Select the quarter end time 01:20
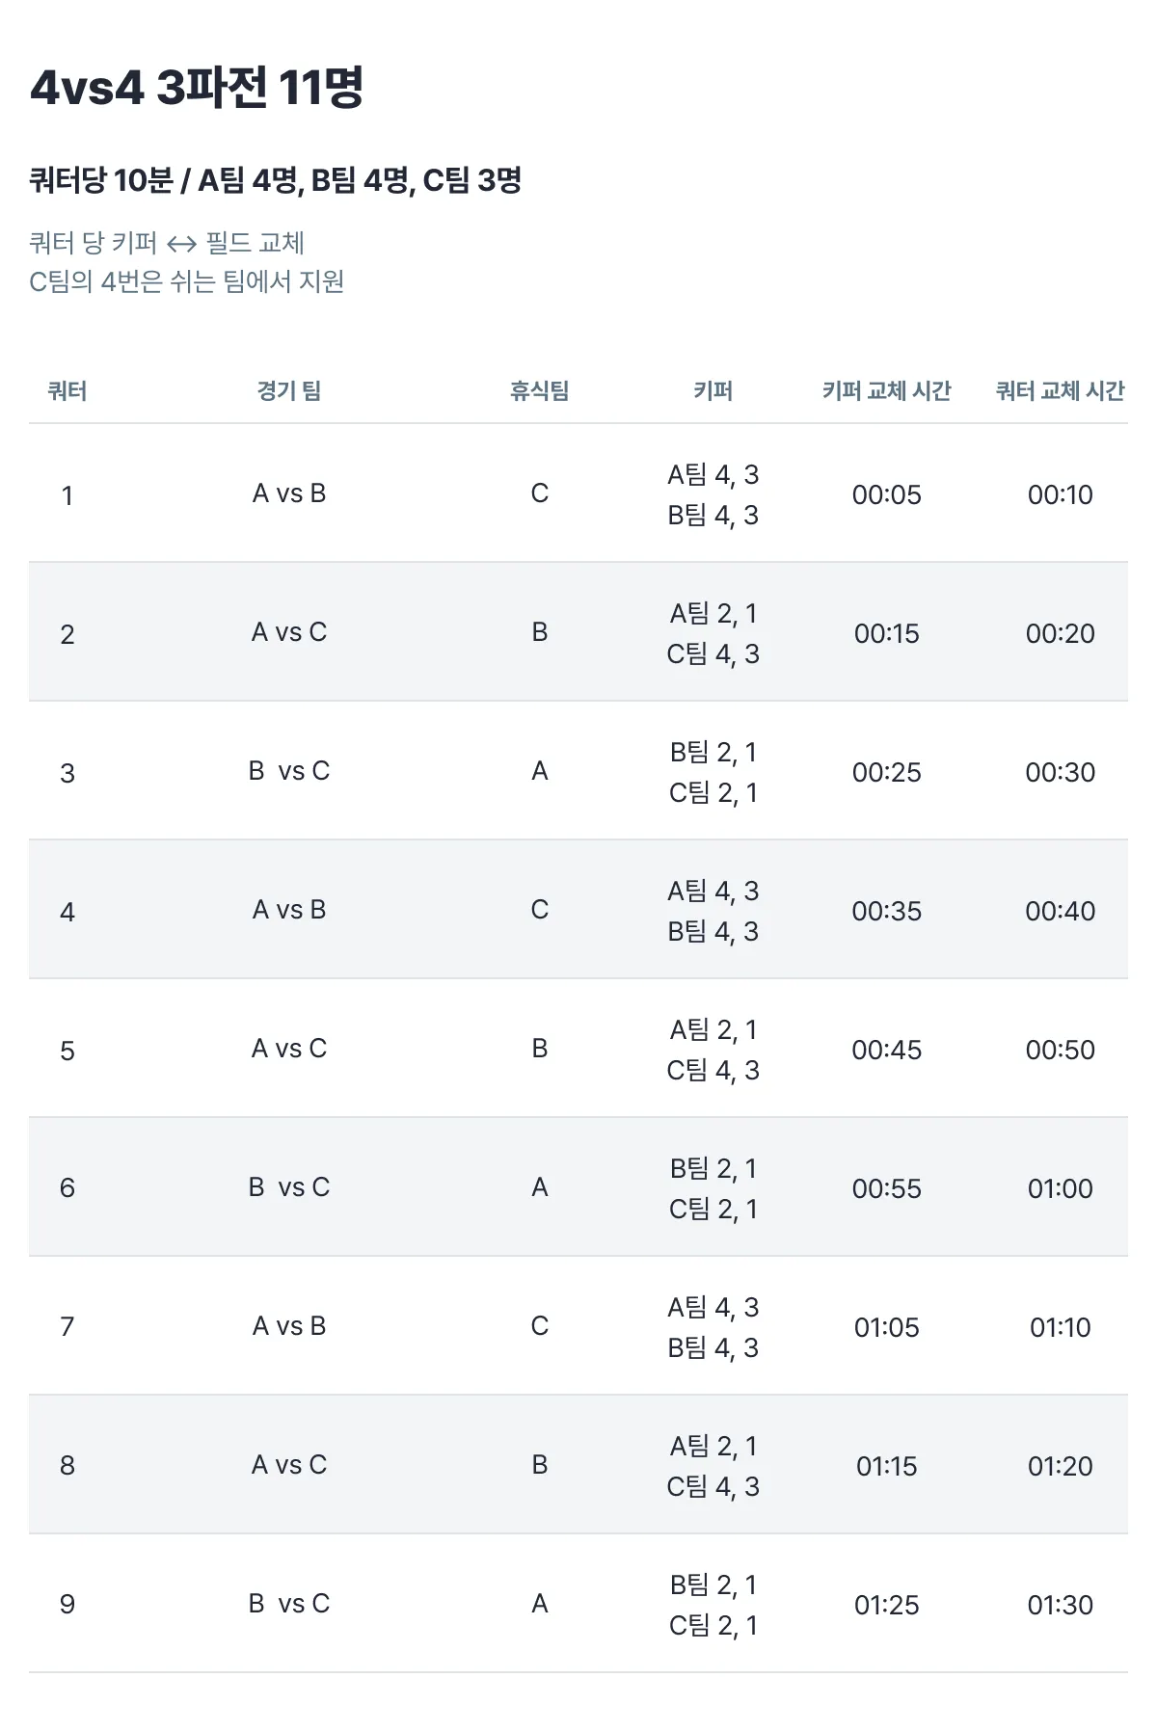1157x1731 pixels. pos(1060,1466)
